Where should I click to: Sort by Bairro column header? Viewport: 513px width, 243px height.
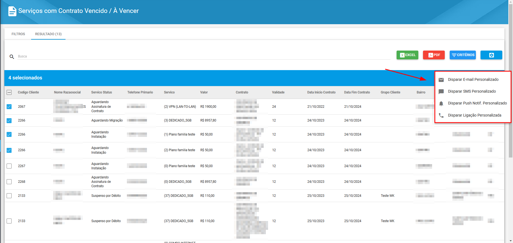pos(421,92)
